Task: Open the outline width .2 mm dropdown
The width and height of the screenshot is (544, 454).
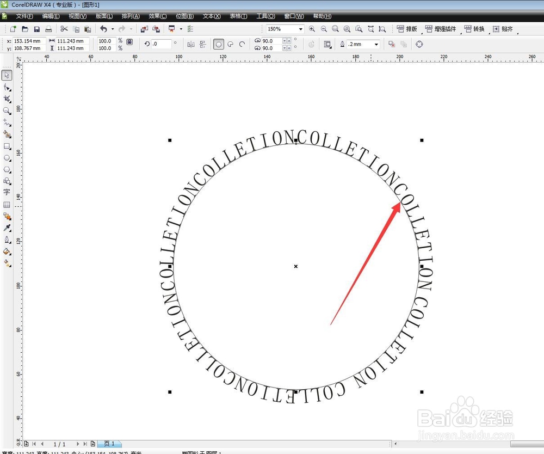Action: point(376,45)
